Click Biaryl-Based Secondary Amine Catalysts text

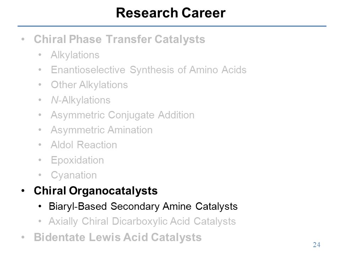(x=143, y=207)
